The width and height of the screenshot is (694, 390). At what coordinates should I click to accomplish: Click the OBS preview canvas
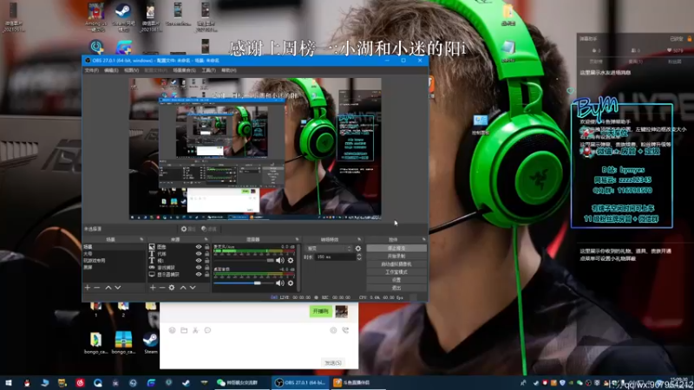pyautogui.click(x=255, y=148)
